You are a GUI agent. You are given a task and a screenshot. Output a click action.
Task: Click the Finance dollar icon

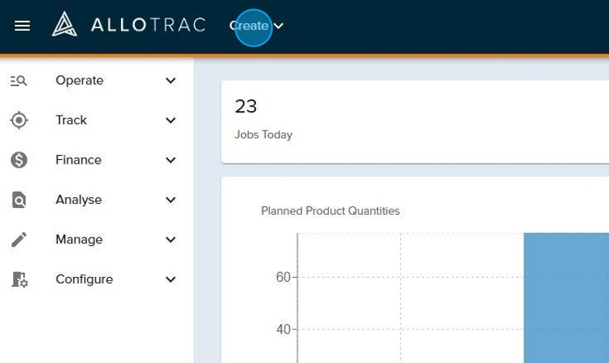(19, 160)
